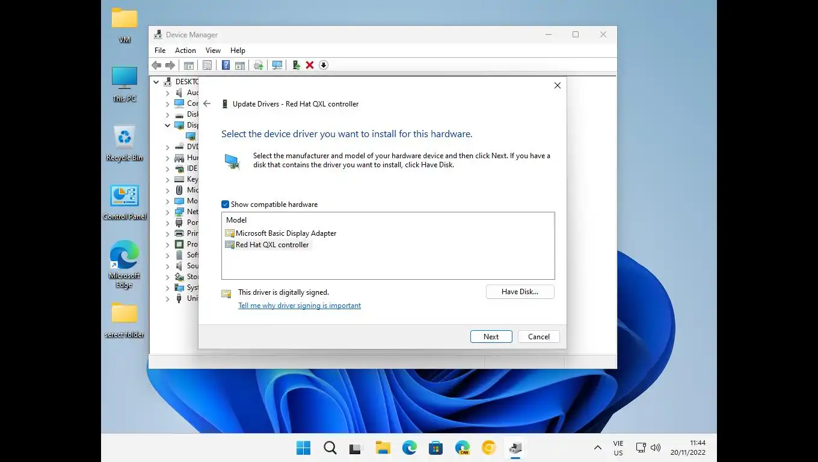The width and height of the screenshot is (818, 462).
Task: Collapse the DESKTOP root node chevron
Action: (156, 82)
